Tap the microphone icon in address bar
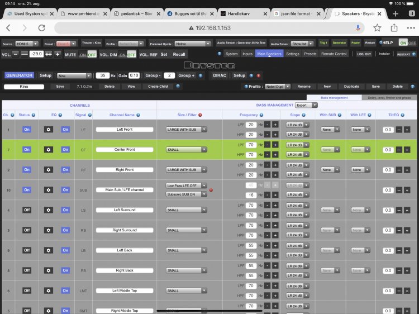The width and height of the screenshot is (419, 314). (x=358, y=28)
